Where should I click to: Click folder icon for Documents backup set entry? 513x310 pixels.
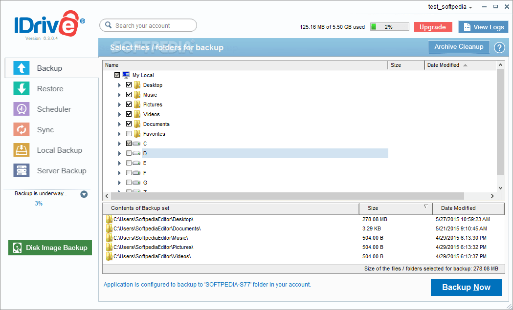pos(109,228)
